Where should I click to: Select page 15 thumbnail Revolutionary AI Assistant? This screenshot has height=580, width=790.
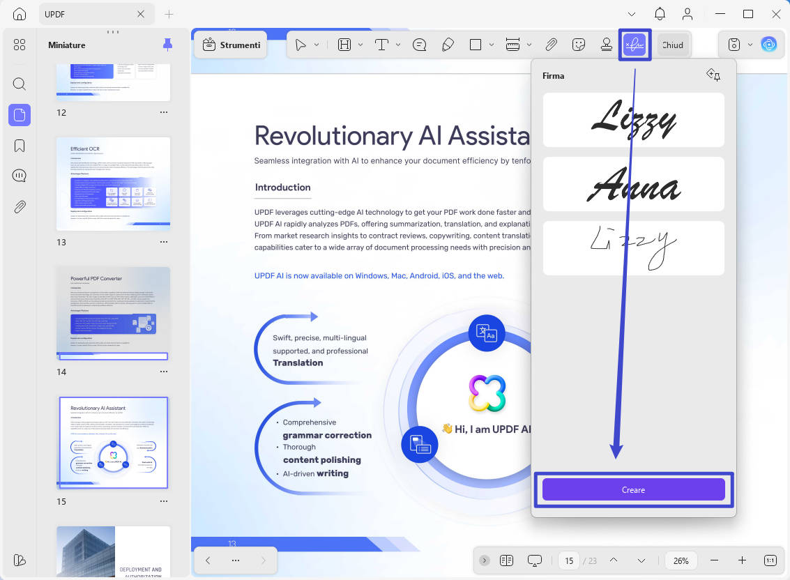[x=114, y=443]
